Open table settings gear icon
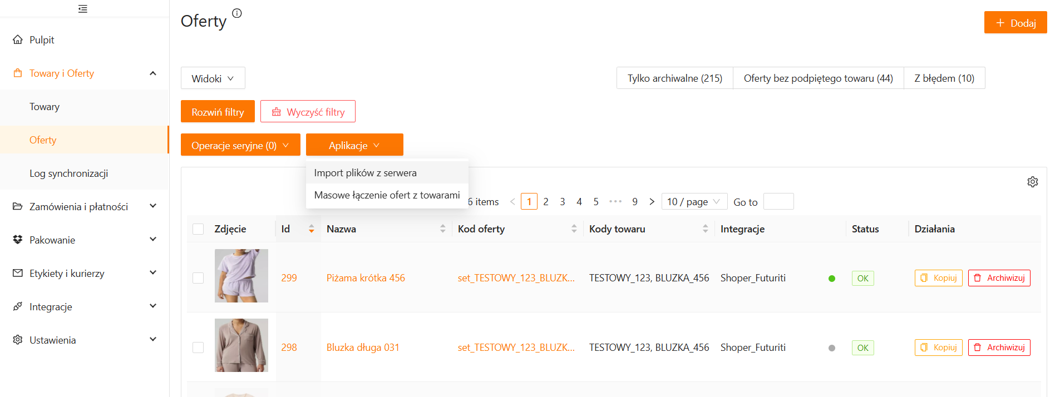This screenshot has width=1055, height=397. click(1032, 182)
